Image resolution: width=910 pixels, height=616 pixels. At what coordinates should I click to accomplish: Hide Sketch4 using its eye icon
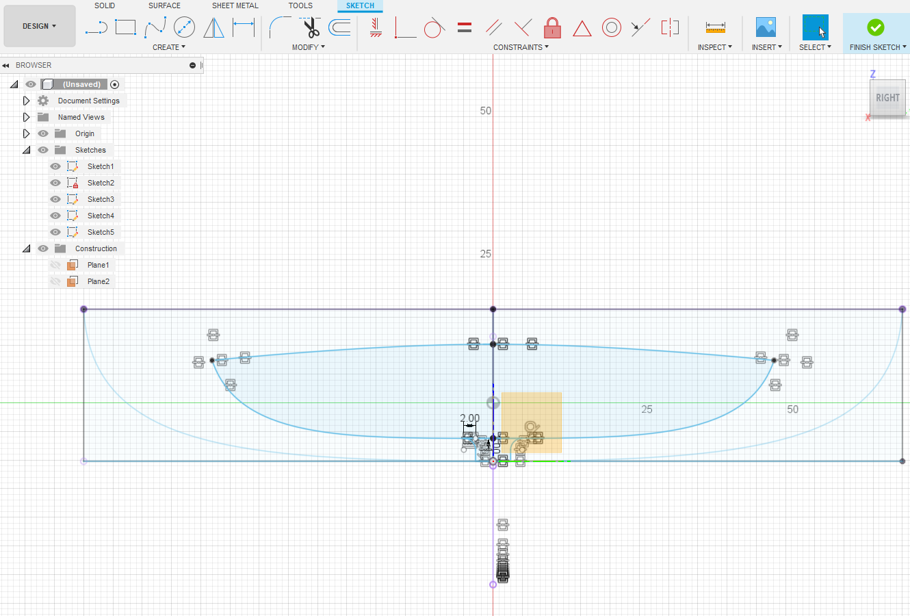tap(55, 216)
